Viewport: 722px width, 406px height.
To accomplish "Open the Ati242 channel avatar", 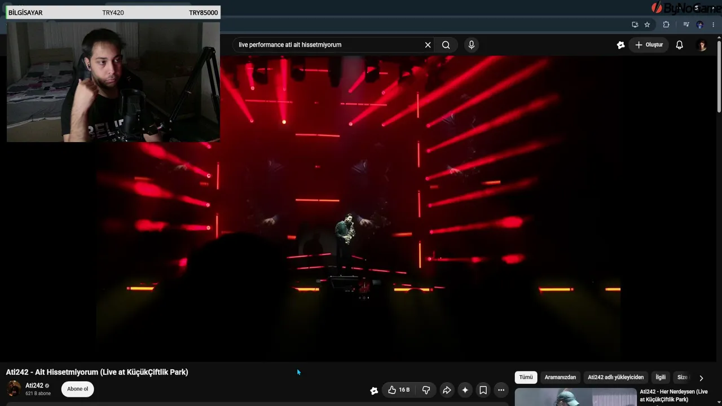I will pyautogui.click(x=14, y=389).
